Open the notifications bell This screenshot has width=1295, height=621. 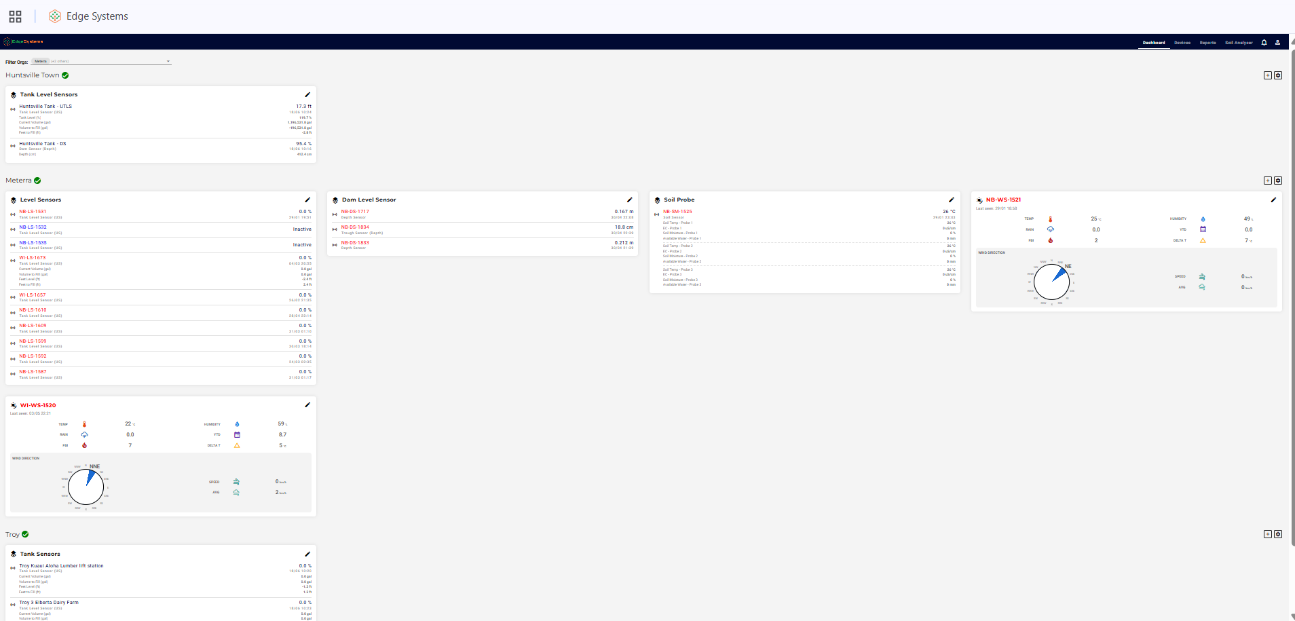[x=1264, y=42]
